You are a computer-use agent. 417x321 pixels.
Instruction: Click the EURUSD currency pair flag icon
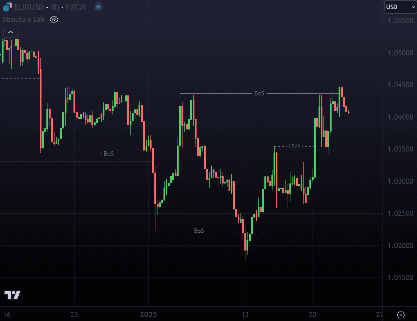[x=7, y=7]
